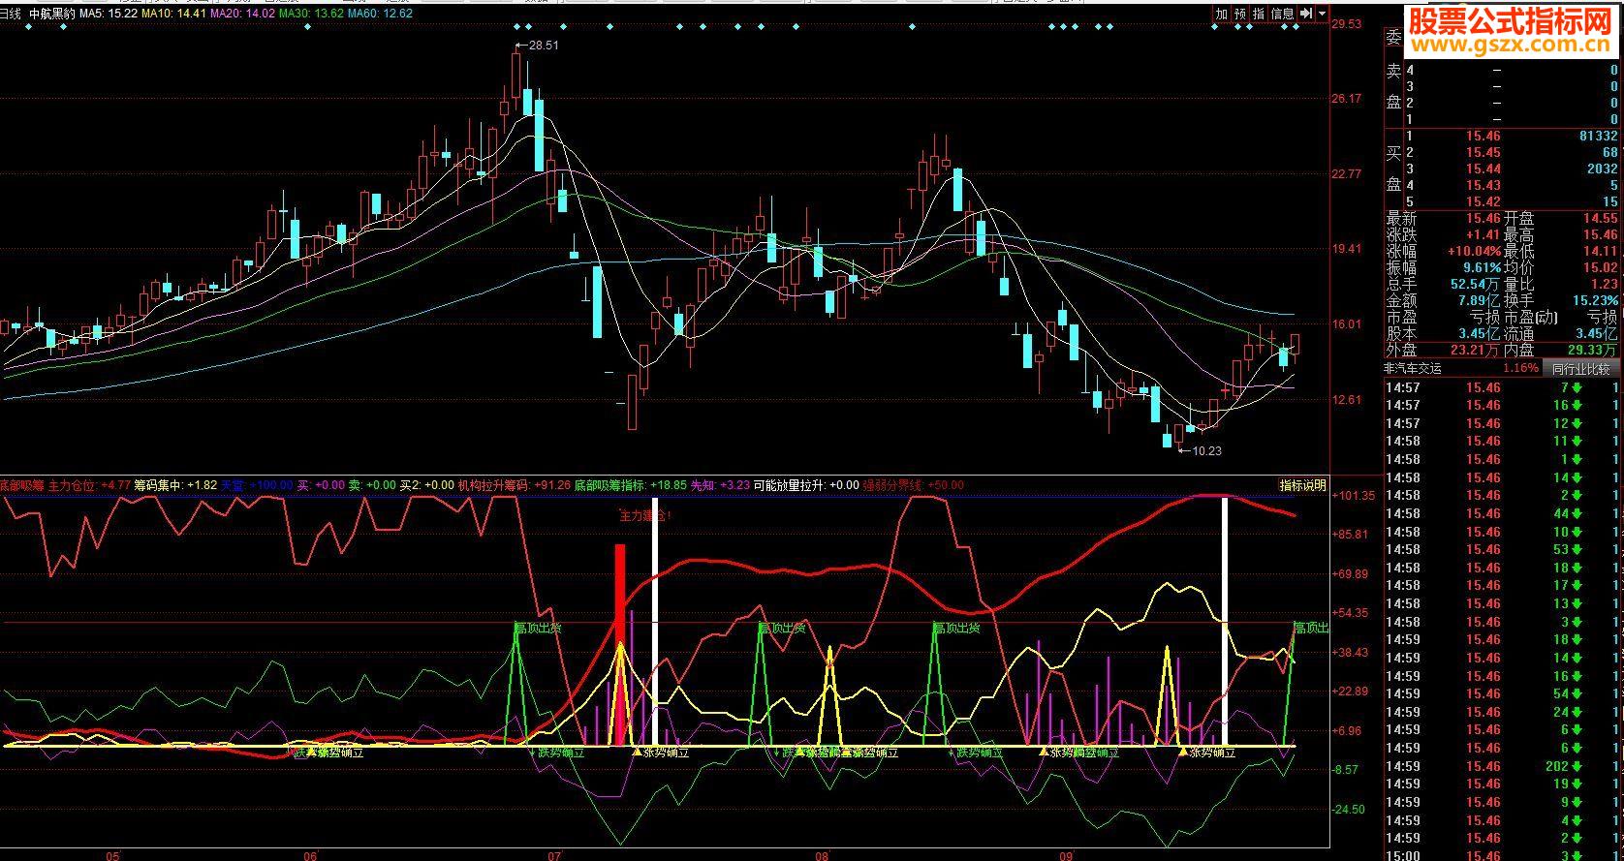This screenshot has width=1624, height=861.
Task: Click the 预 toolbar button
Action: (1240, 14)
